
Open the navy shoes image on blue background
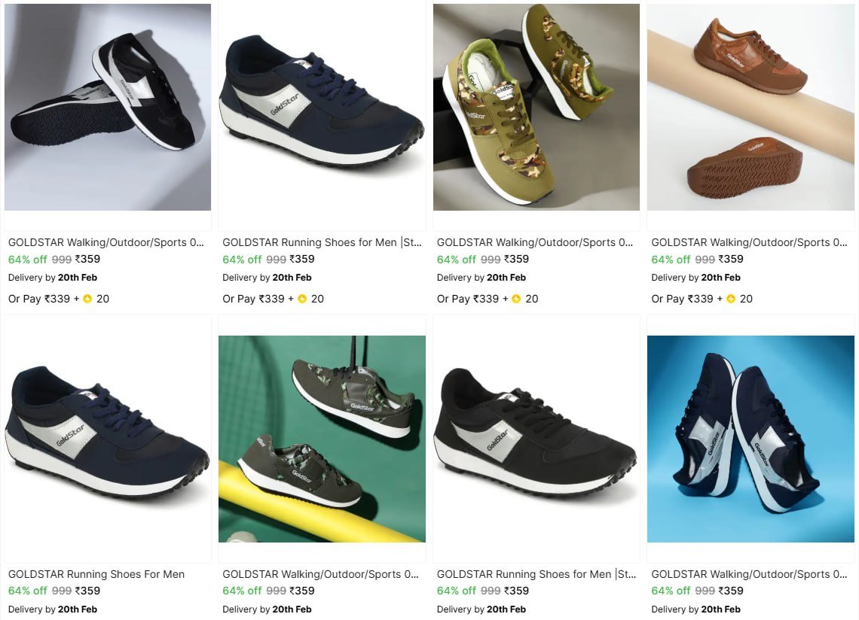point(750,439)
